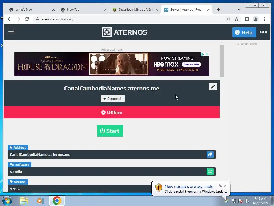The image size is (274, 206).
Task: Open the volume tray icon
Action: point(247,201)
